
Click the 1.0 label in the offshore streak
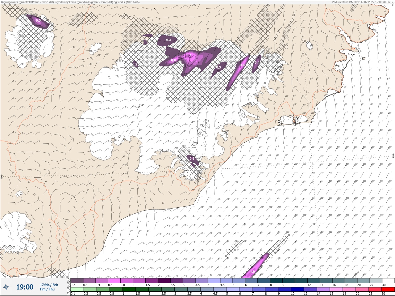(252, 272)
